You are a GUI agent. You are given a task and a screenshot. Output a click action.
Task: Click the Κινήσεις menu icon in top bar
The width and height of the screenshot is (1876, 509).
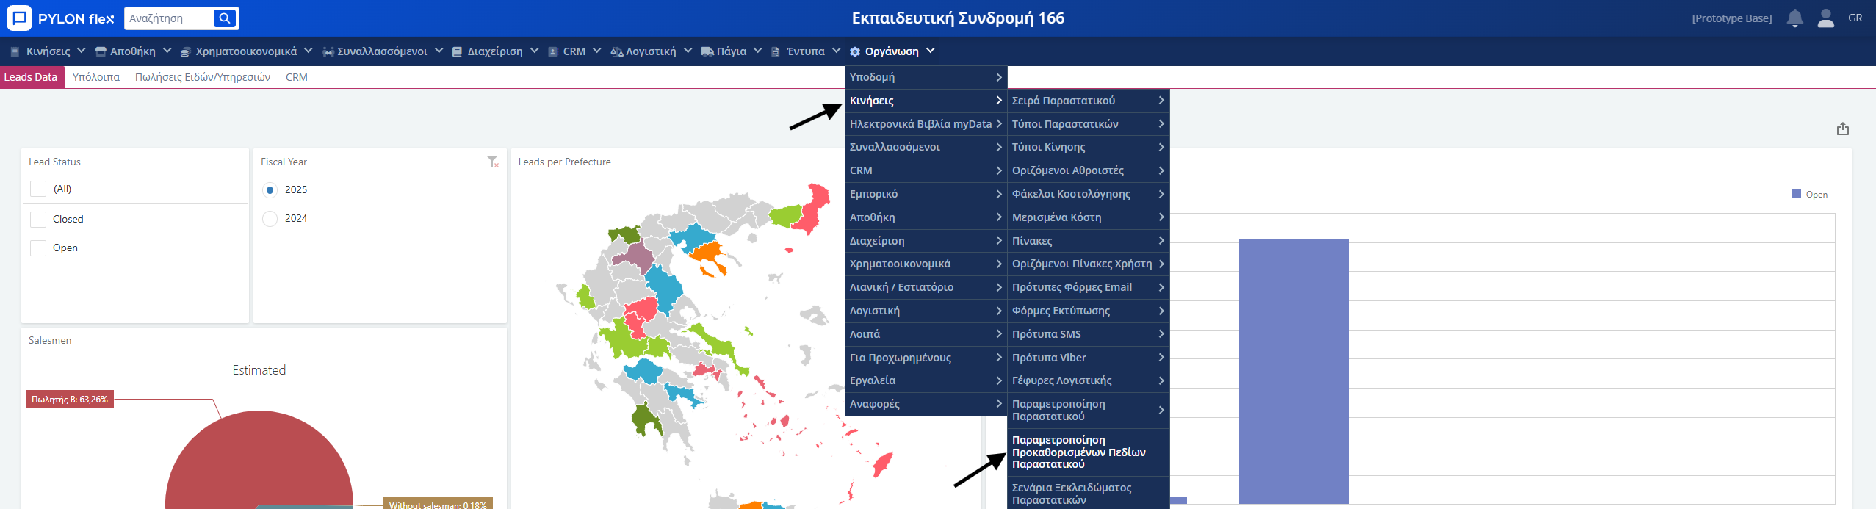[15, 51]
